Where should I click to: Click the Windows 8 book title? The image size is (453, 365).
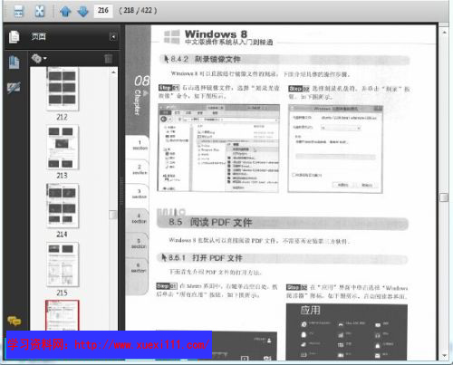216,34
